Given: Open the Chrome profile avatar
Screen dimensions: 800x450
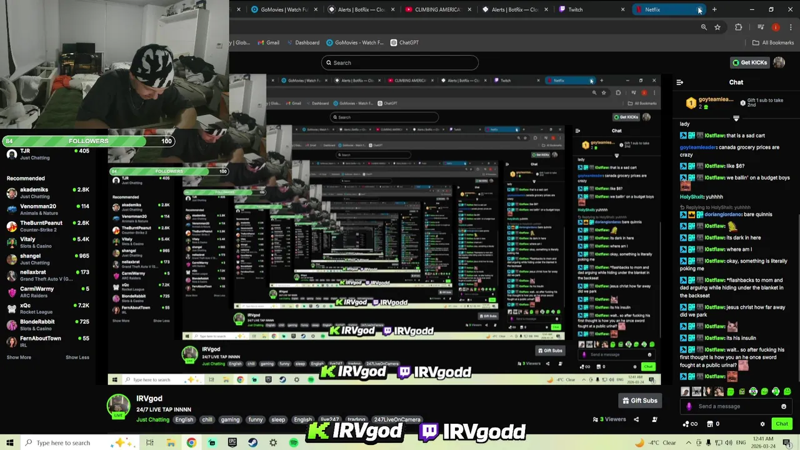Looking at the screenshot, I should coord(776,27).
